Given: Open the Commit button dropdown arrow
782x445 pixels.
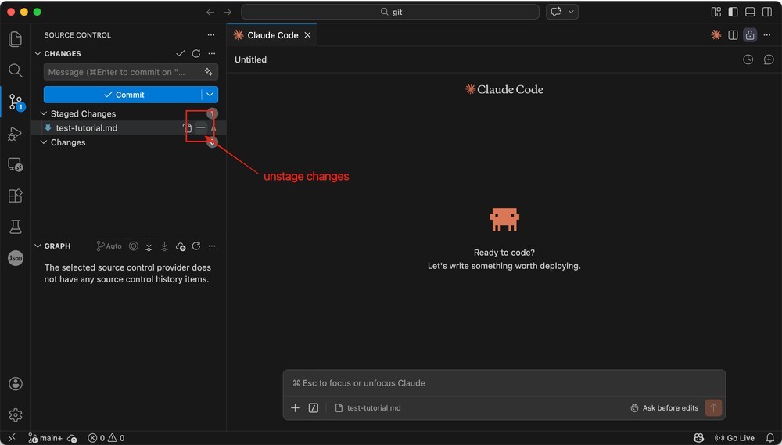Looking at the screenshot, I should 210,95.
